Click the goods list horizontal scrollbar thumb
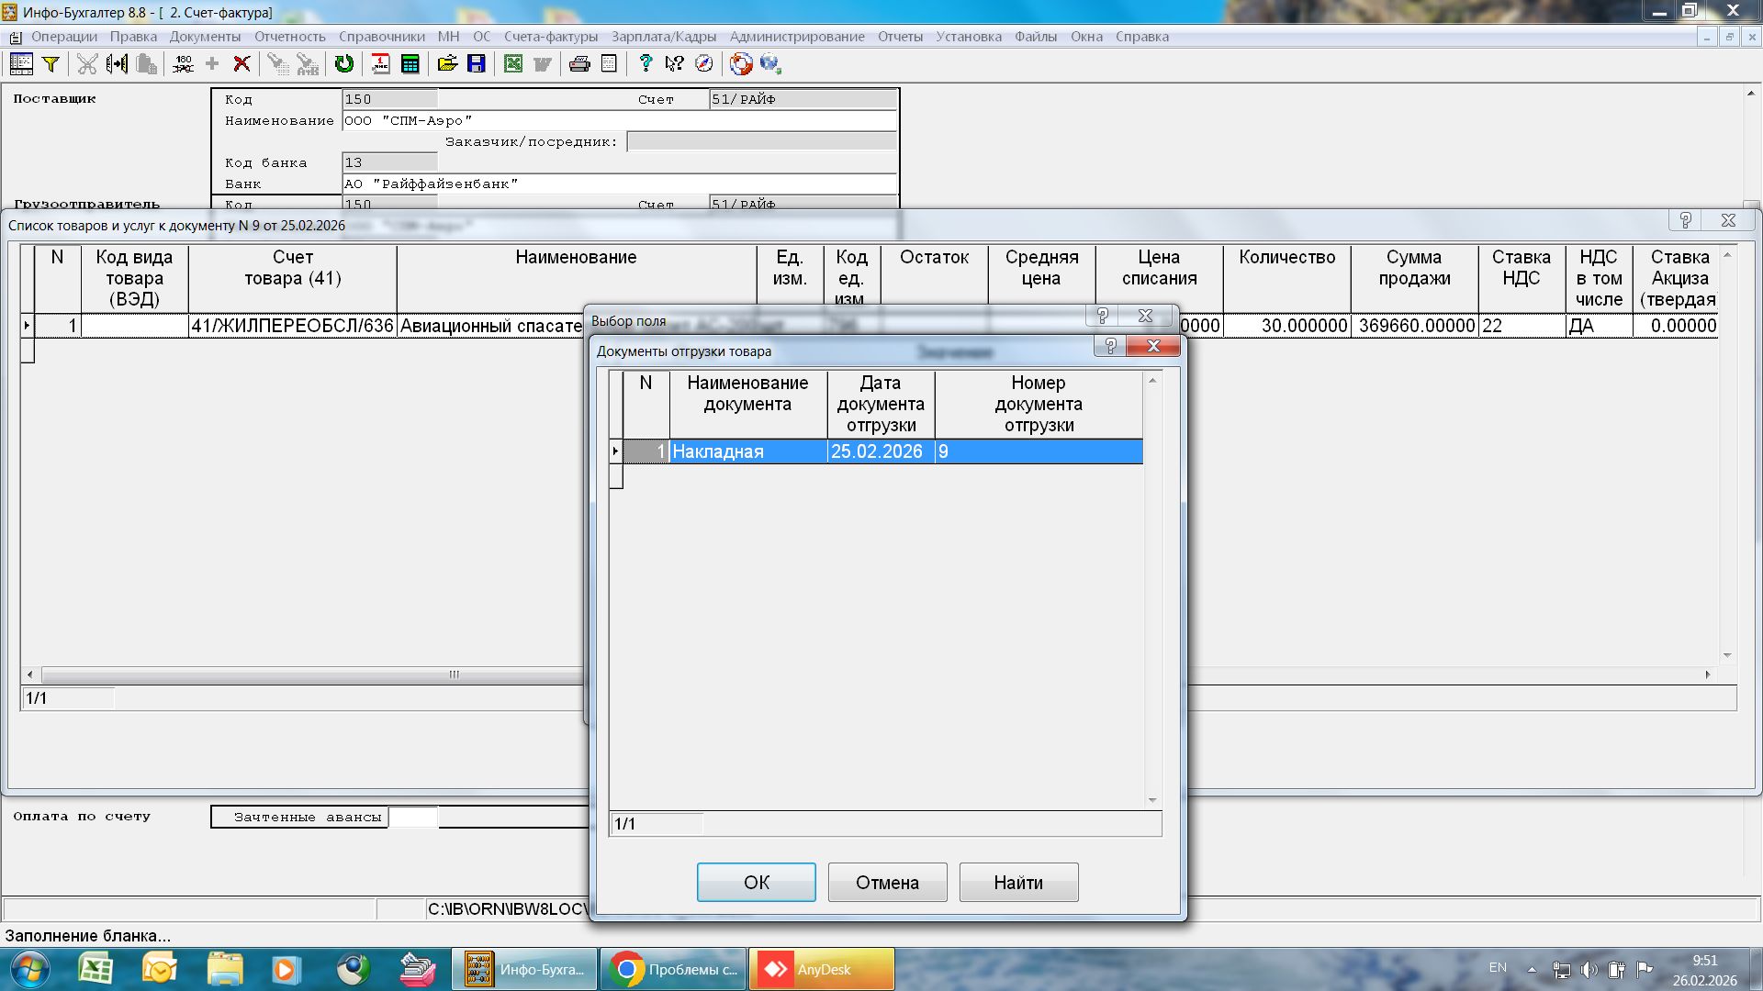The width and height of the screenshot is (1763, 991). tap(454, 674)
